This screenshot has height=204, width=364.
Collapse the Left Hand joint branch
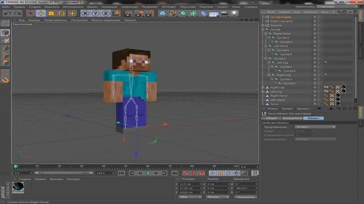pyautogui.click(x=266, y=46)
